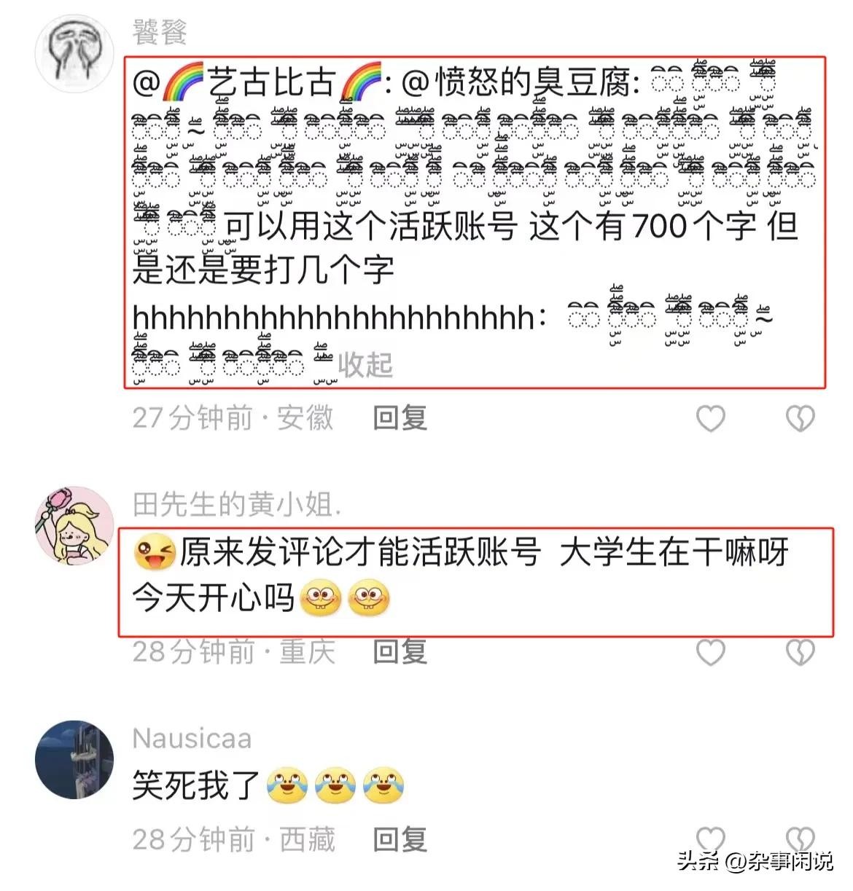Collapse the long comment via 收起
Image resolution: width=853 pixels, height=891 pixels.
[x=365, y=364]
